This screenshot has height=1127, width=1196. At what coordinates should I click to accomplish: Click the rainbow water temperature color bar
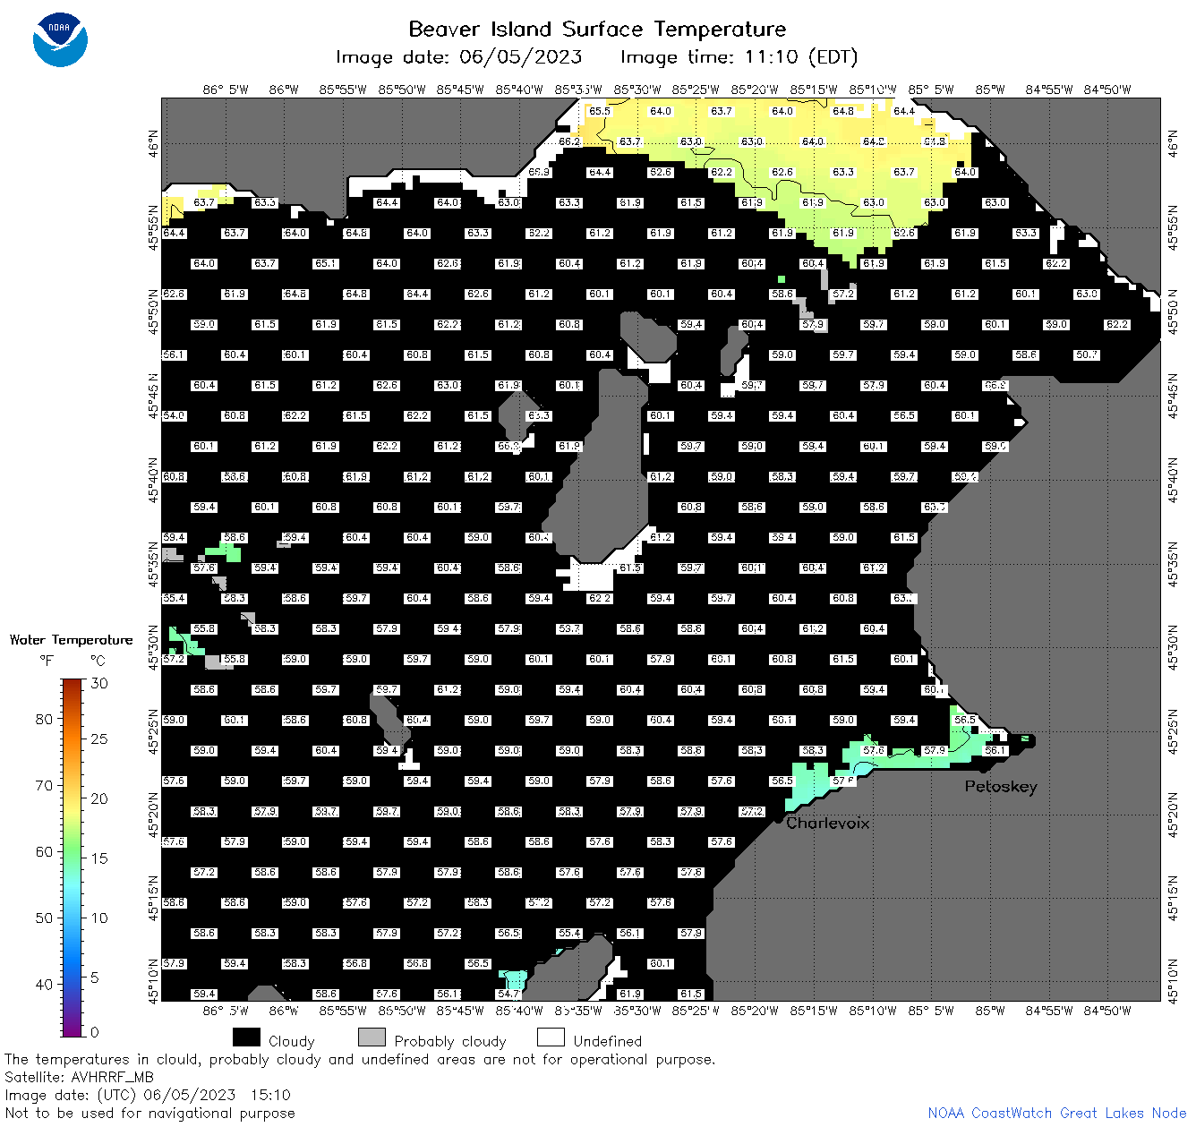[x=73, y=857]
